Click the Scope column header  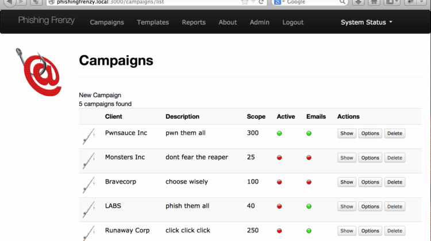pyautogui.click(x=256, y=116)
